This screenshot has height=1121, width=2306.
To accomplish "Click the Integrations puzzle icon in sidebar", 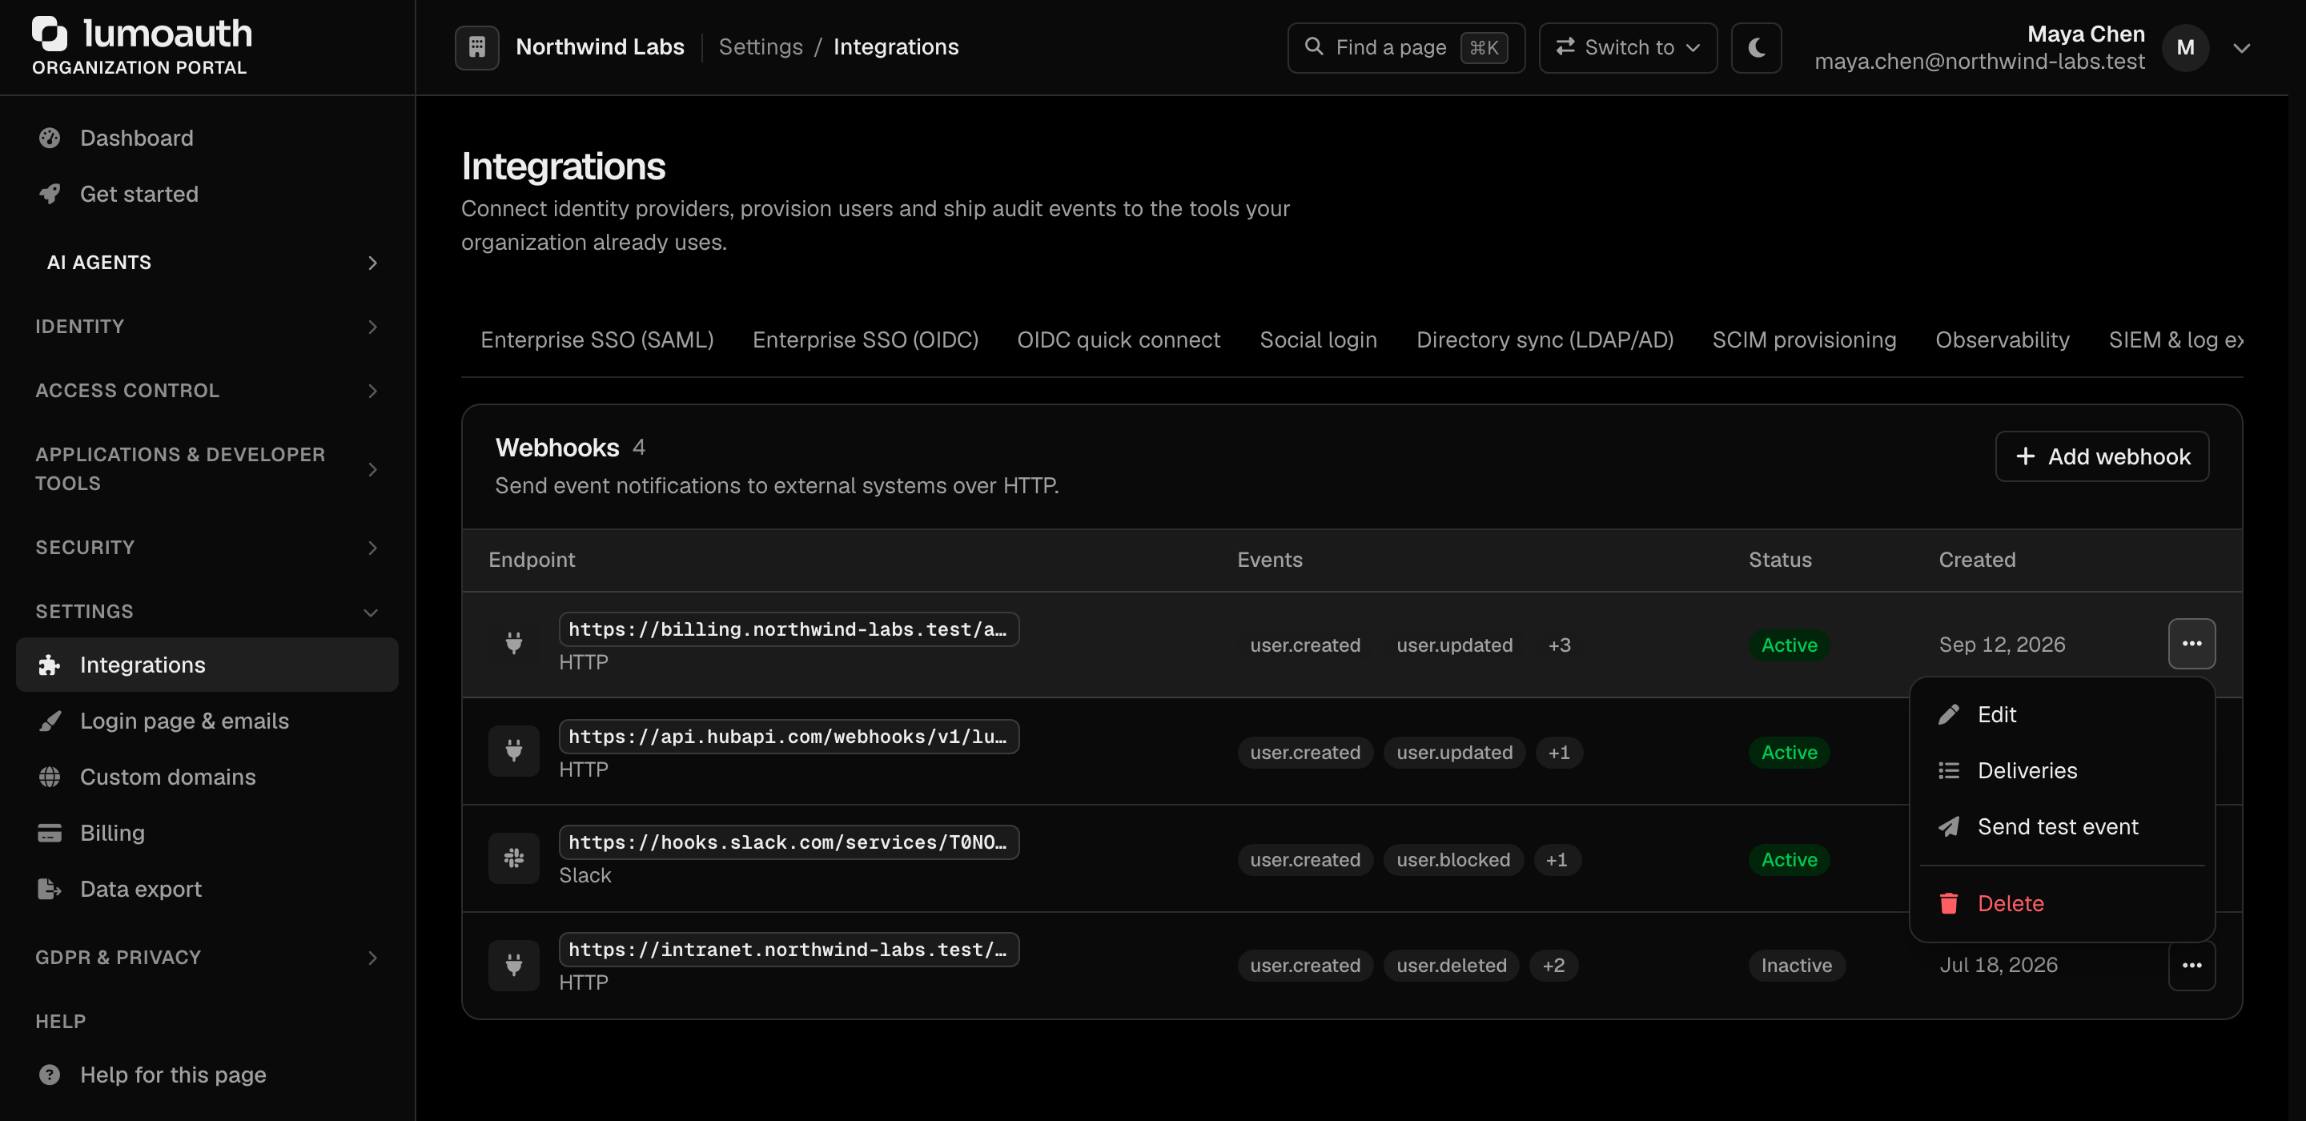I will (50, 665).
